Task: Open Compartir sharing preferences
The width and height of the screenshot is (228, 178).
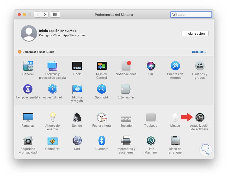Action: [52, 141]
